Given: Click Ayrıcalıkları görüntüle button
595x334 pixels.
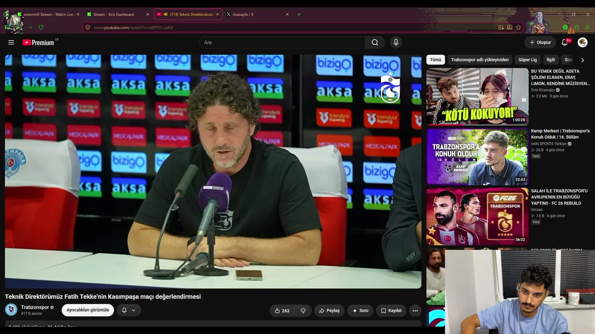Looking at the screenshot, I should (88, 310).
